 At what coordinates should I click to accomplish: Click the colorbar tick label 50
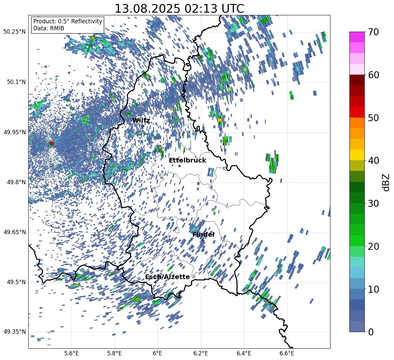373,118
